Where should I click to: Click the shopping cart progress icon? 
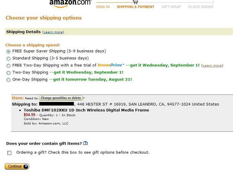point(135,1)
